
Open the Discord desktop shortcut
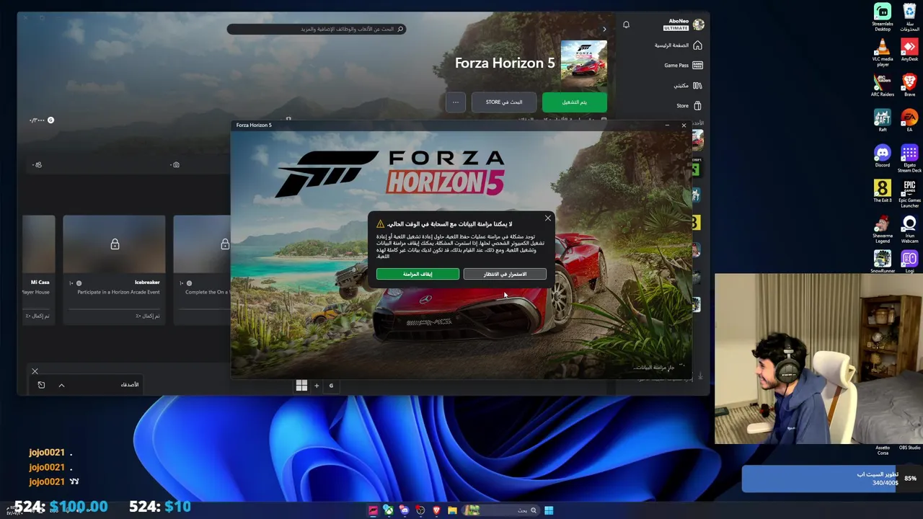(x=883, y=156)
